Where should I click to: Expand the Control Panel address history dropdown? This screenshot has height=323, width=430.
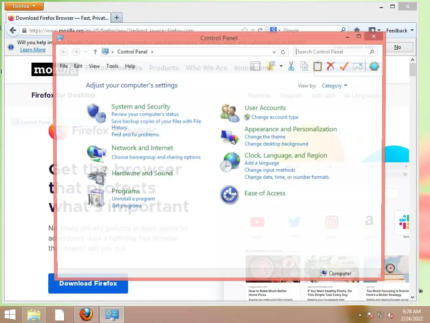coord(274,52)
